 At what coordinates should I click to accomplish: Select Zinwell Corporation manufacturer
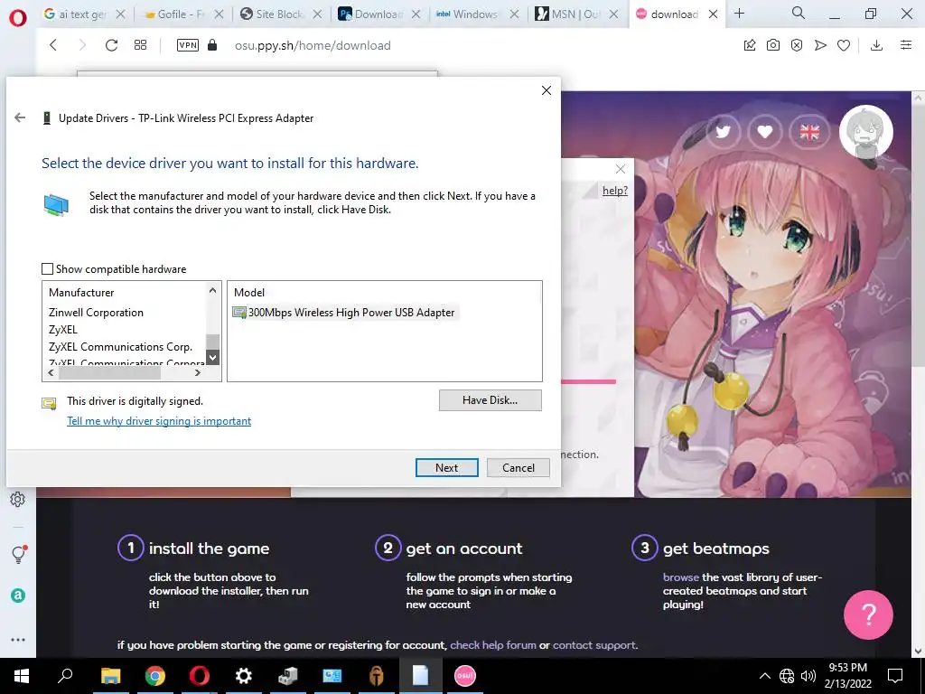click(x=96, y=312)
